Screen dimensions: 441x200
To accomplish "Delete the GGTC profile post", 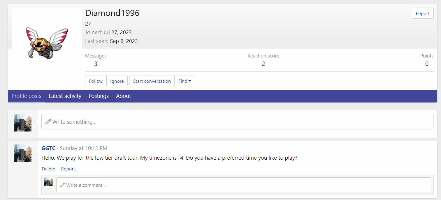I will tap(48, 169).
